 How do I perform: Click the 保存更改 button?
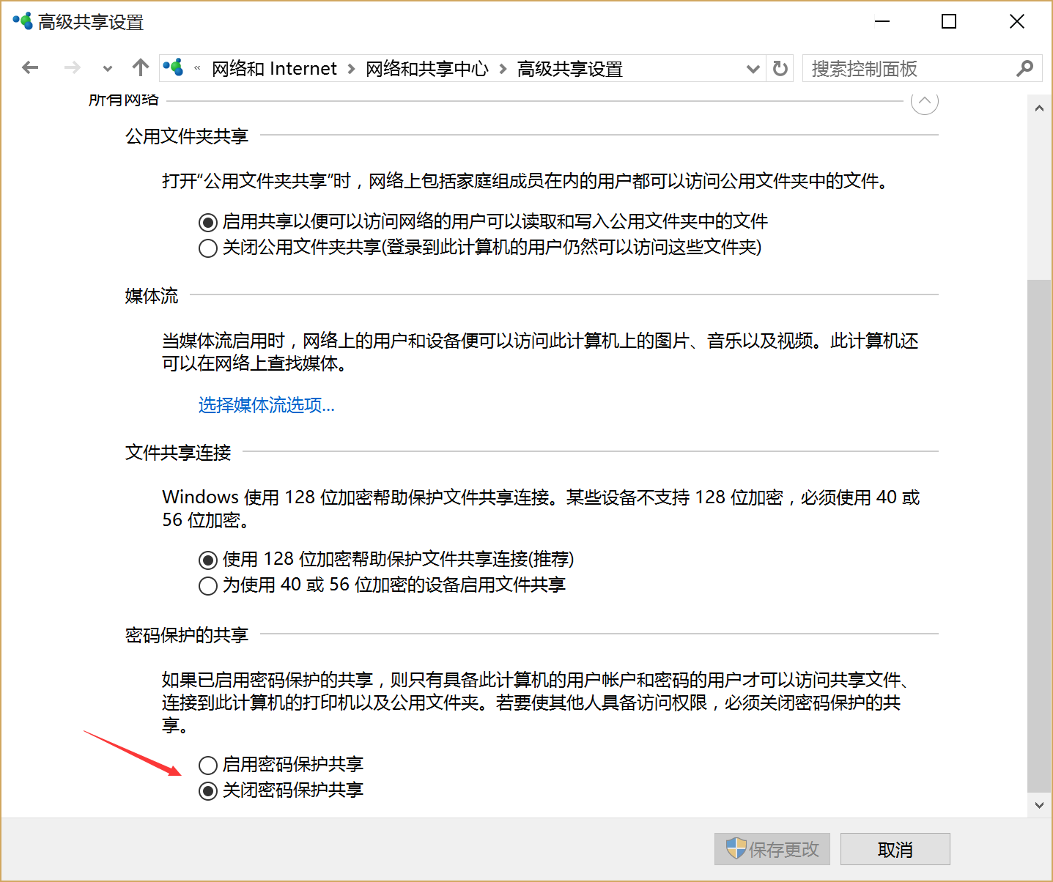pyautogui.click(x=772, y=849)
